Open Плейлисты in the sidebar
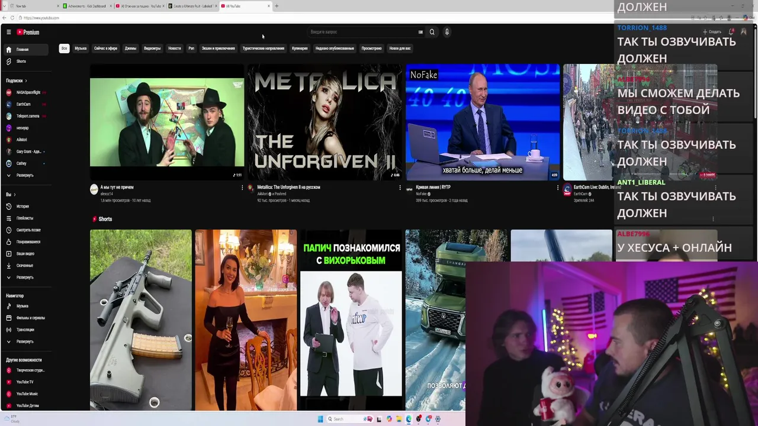Viewport: 758px width, 426px height. [25, 218]
